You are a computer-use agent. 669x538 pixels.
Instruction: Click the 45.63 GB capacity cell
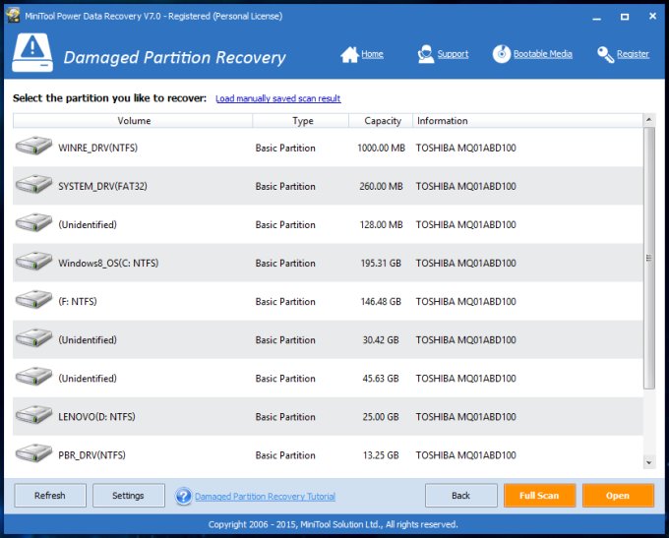[x=381, y=379]
